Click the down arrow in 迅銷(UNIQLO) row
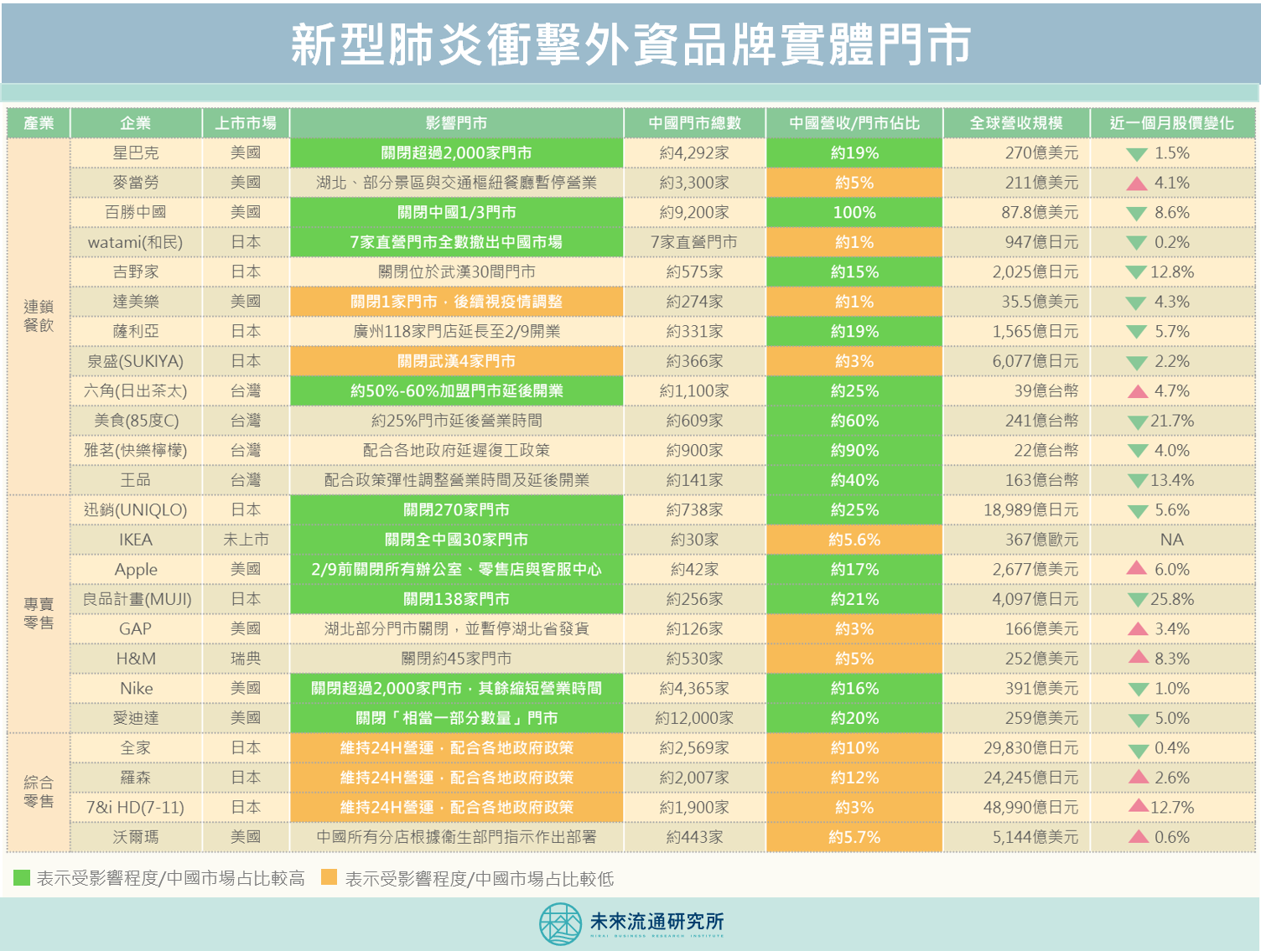This screenshot has height=951, width=1261. (1137, 511)
